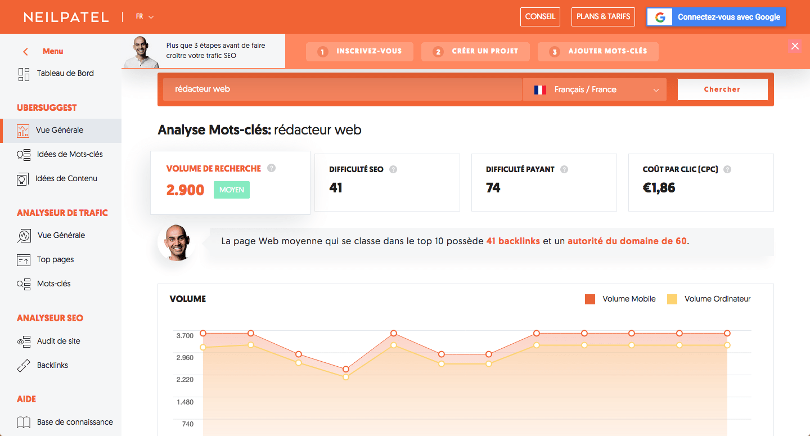This screenshot has height=436, width=810.
Task: Click step 1 Inscrivez-vous button
Action: tap(359, 52)
